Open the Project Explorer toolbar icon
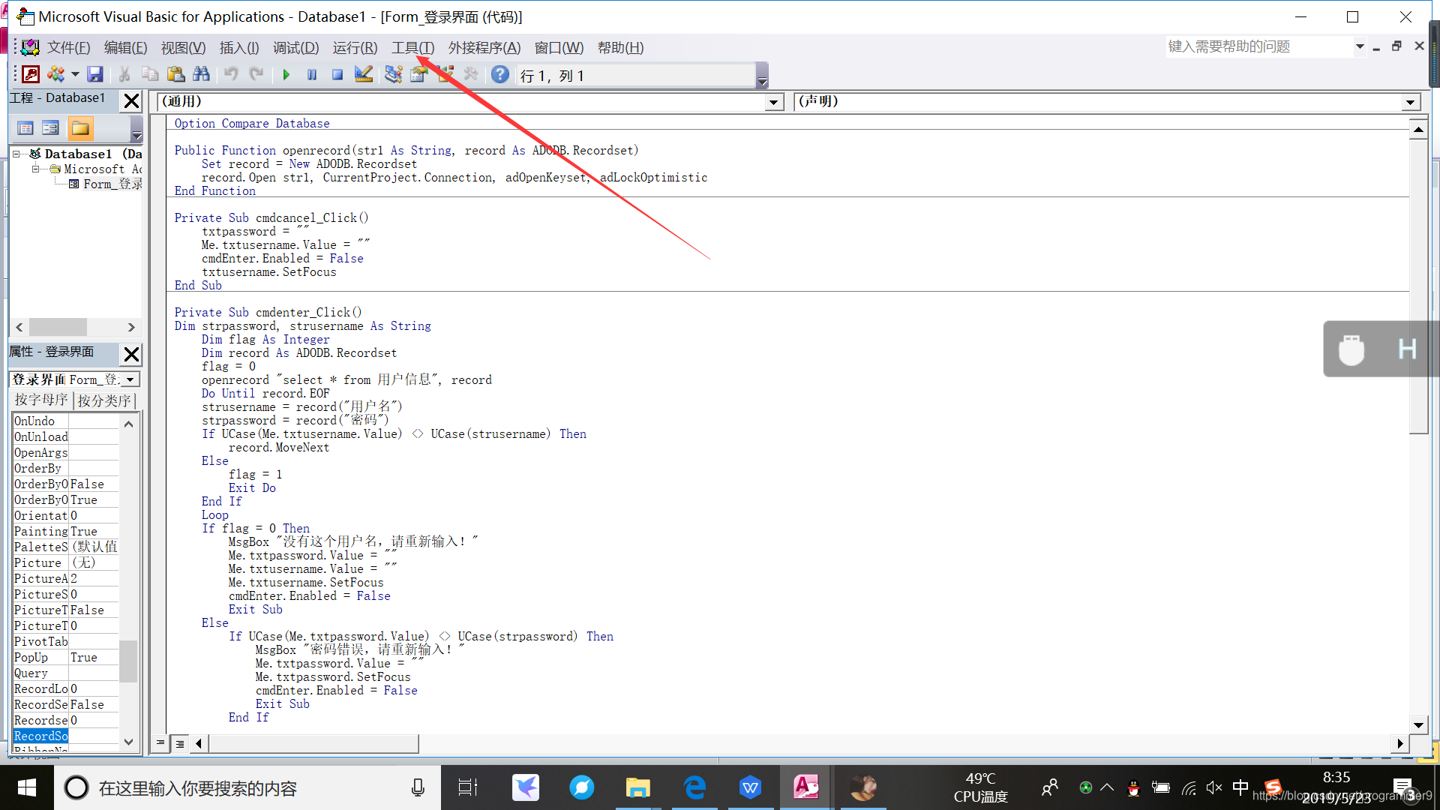The height and width of the screenshot is (810, 1440). tap(393, 74)
